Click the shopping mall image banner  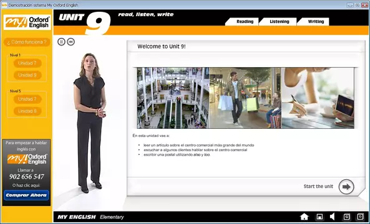pos(245,98)
